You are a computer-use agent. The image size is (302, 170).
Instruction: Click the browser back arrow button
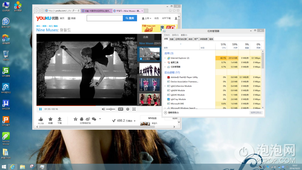click(x=37, y=11)
